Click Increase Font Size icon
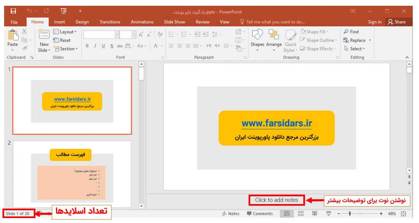The image size is (419, 223). [141, 35]
